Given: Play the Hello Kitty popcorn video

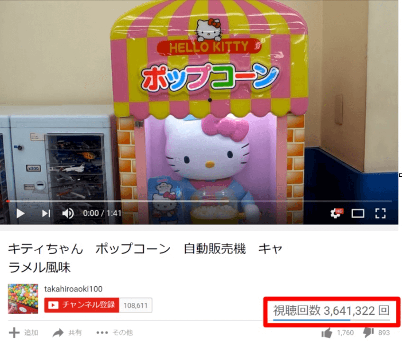Looking at the screenshot, I should click(20, 213).
